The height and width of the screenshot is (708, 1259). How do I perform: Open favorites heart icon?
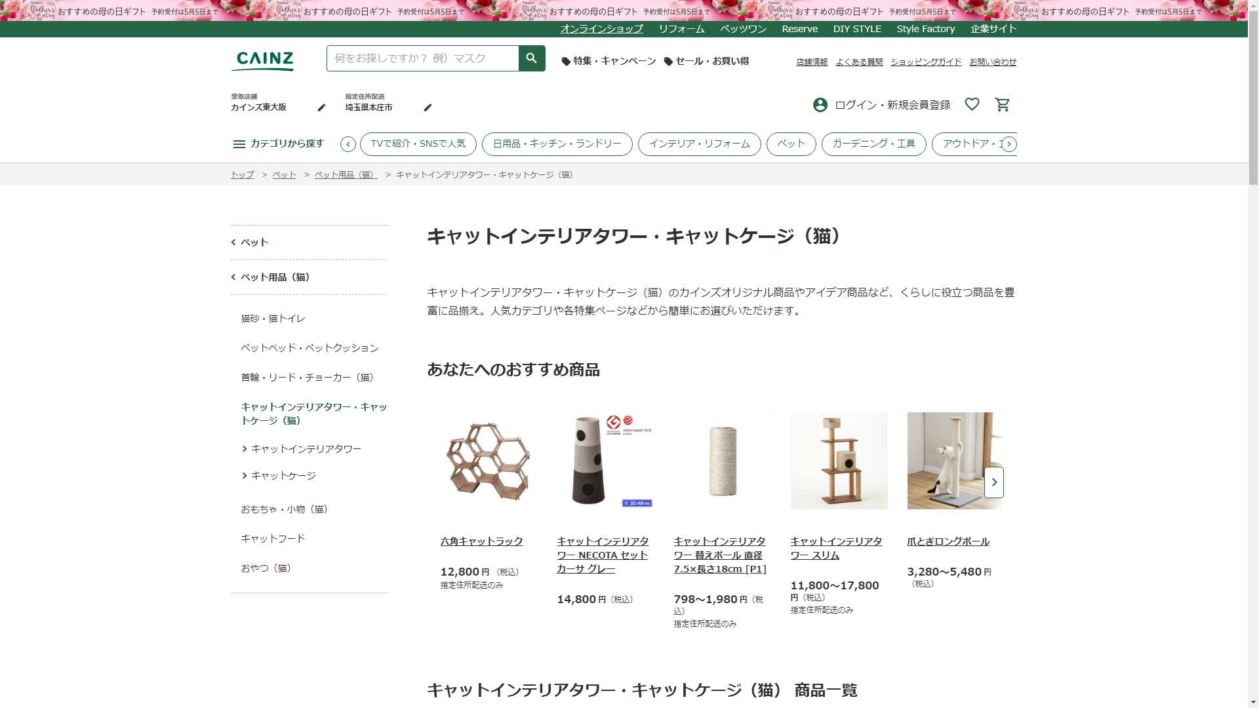coord(972,104)
